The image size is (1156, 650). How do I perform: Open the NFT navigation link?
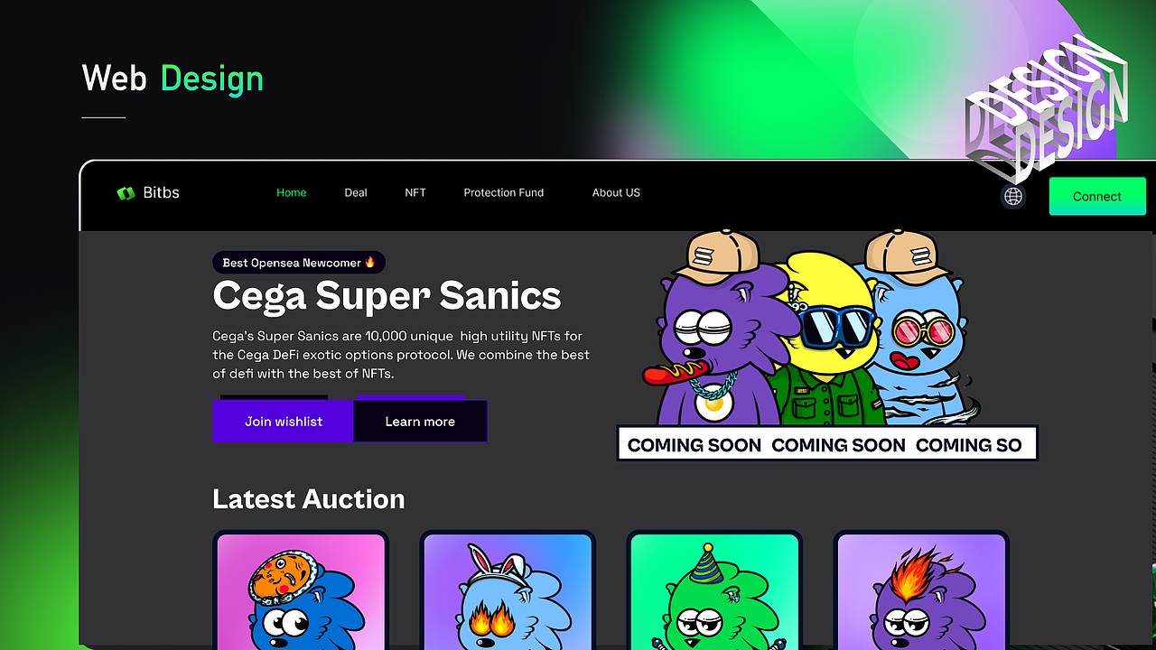pyautogui.click(x=415, y=192)
